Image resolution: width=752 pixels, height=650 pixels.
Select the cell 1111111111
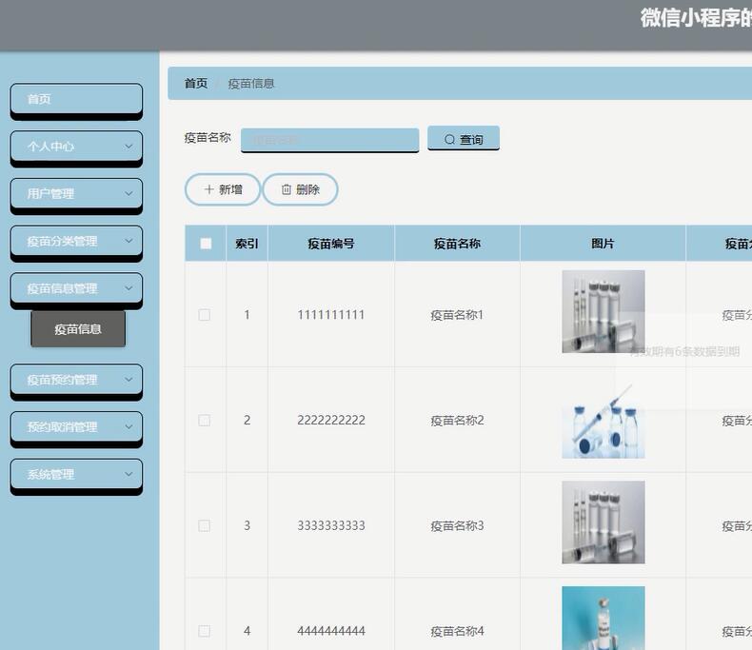pyautogui.click(x=331, y=315)
